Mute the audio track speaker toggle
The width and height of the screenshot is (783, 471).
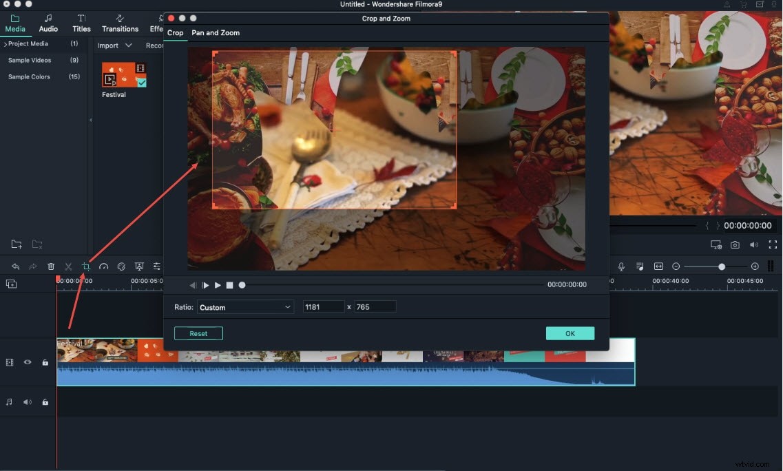(x=27, y=401)
